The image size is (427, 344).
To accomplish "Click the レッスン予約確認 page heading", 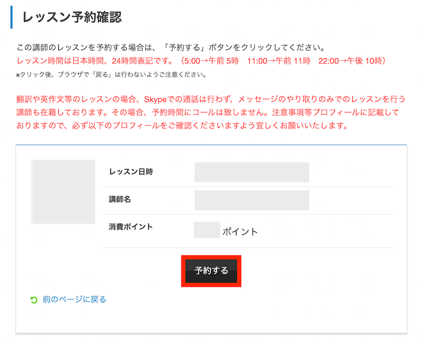I will pos(72,17).
